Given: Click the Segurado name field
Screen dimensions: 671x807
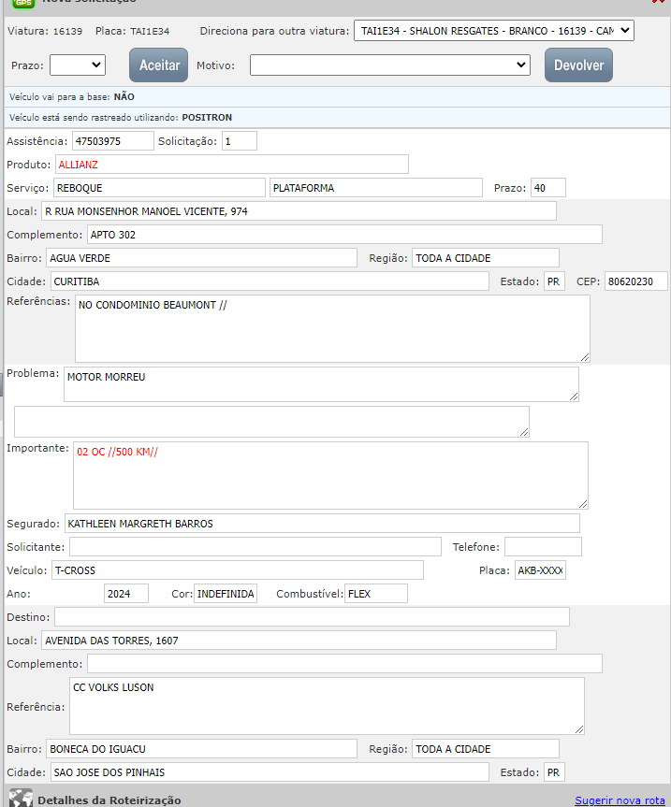Looking at the screenshot, I should coord(322,524).
